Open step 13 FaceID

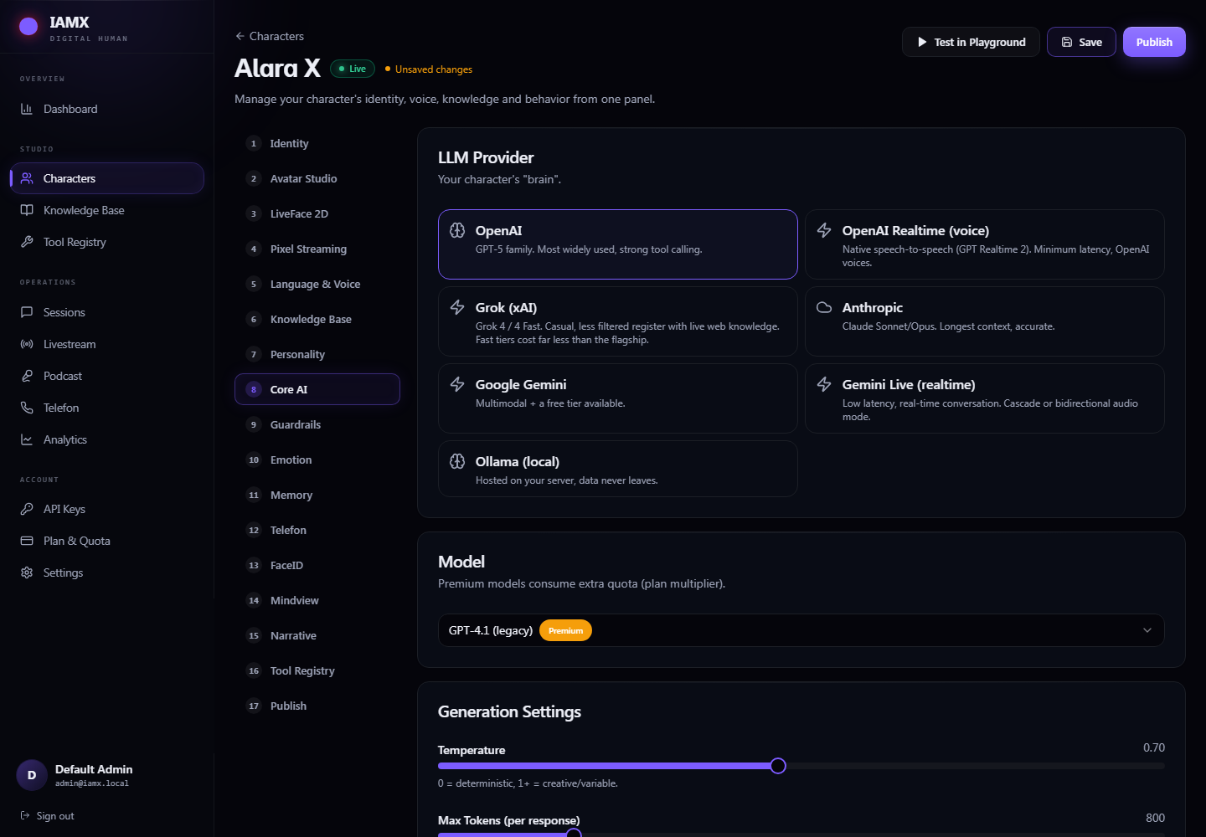tap(317, 565)
